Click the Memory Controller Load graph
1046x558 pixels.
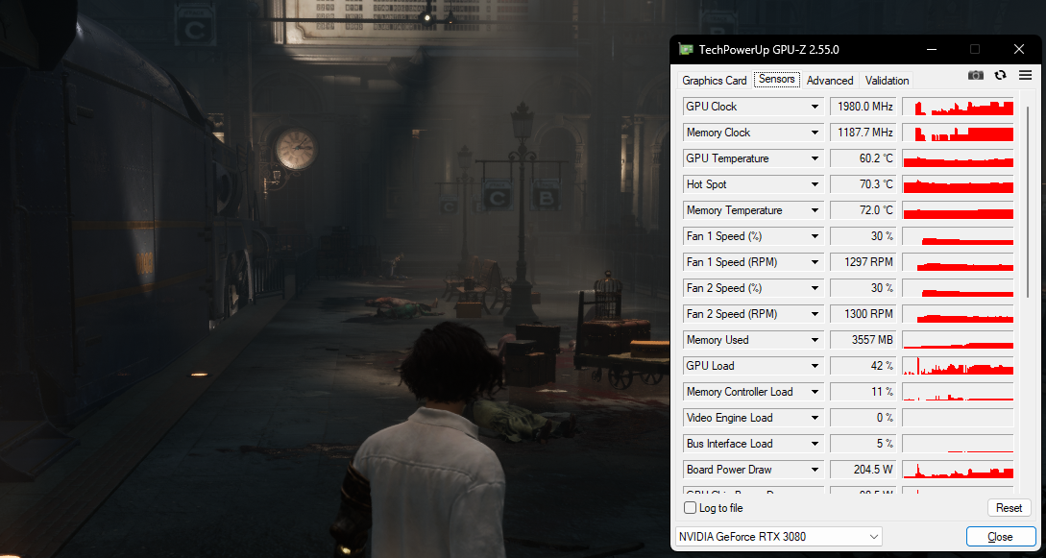pyautogui.click(x=958, y=392)
